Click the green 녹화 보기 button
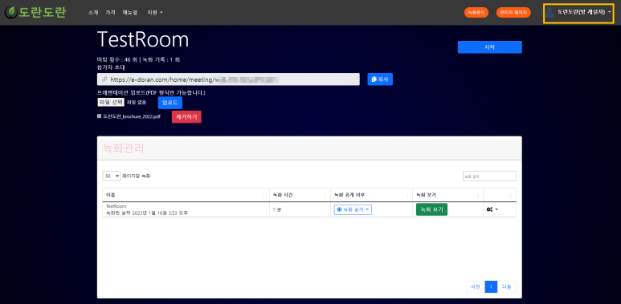 coord(431,209)
